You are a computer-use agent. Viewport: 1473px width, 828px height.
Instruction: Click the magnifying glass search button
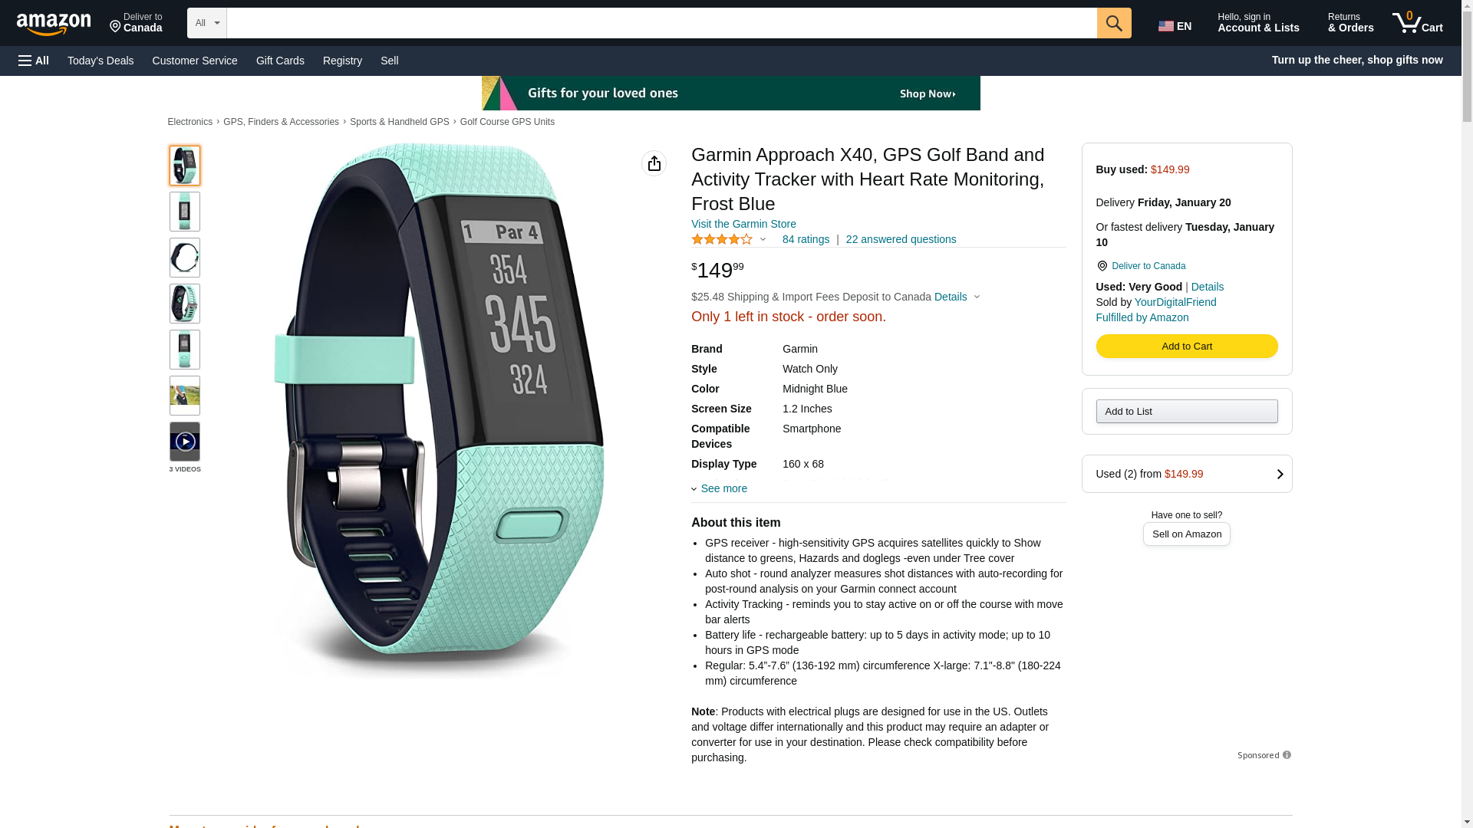[x=1113, y=23]
